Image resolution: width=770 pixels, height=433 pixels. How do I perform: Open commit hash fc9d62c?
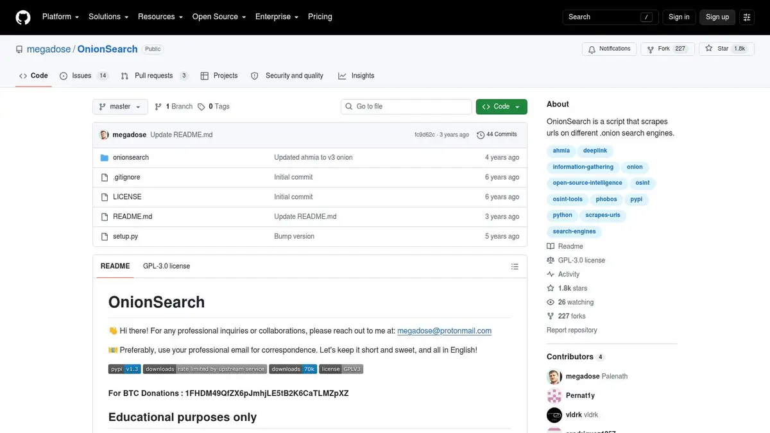[425, 135]
